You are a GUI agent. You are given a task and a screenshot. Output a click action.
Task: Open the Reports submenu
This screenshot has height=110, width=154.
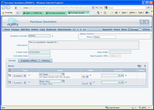click(x=108, y=30)
